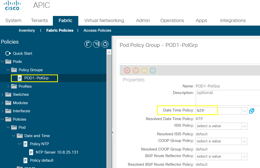Click the Cisco logo
The width and height of the screenshot is (260, 168).
tap(12, 6)
